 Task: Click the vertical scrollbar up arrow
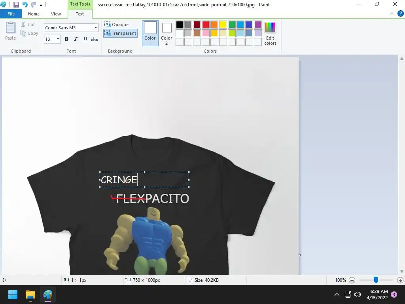pyautogui.click(x=402, y=59)
